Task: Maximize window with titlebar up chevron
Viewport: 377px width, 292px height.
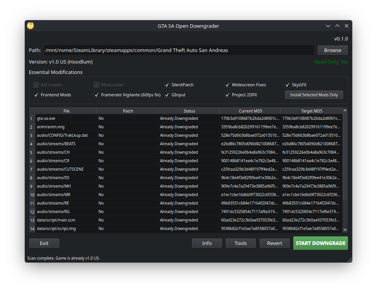Action: [337, 26]
